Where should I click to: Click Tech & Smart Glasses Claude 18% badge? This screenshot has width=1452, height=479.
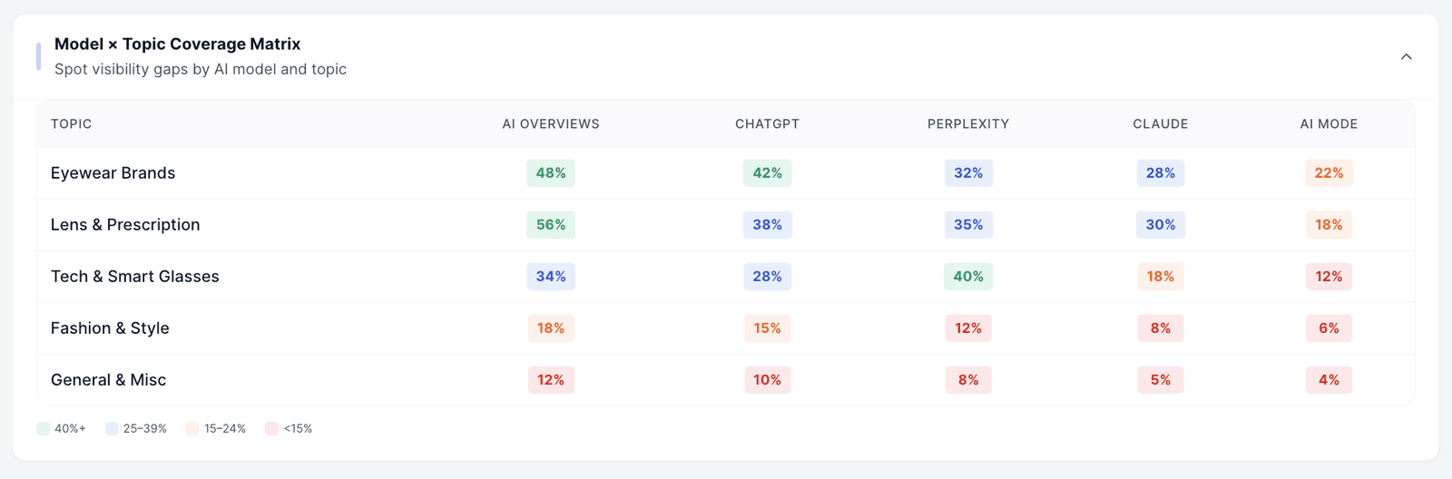click(1161, 277)
